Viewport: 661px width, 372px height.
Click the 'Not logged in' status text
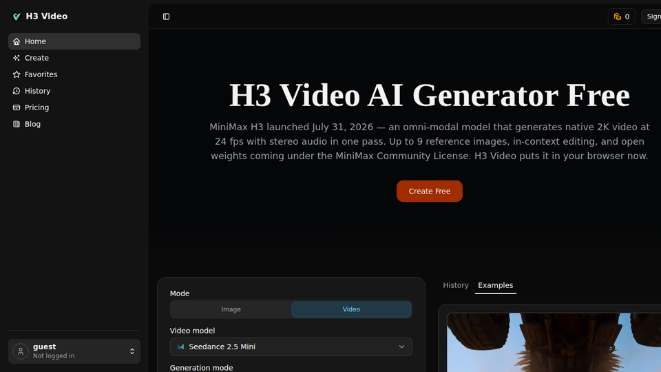[x=54, y=356]
